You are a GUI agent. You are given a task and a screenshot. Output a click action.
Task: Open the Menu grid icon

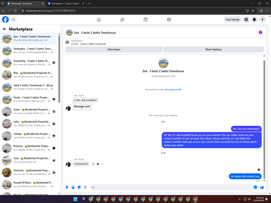246,19
